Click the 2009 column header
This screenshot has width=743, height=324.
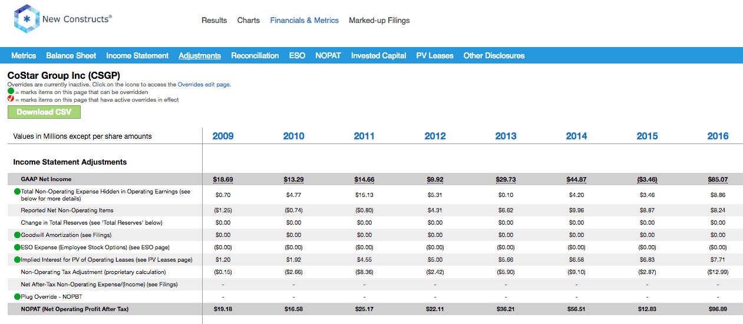coord(223,136)
